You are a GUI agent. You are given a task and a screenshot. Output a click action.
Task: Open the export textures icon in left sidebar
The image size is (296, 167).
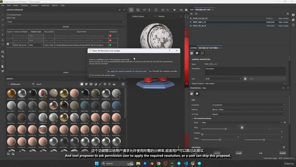pyautogui.click(x=3, y=52)
